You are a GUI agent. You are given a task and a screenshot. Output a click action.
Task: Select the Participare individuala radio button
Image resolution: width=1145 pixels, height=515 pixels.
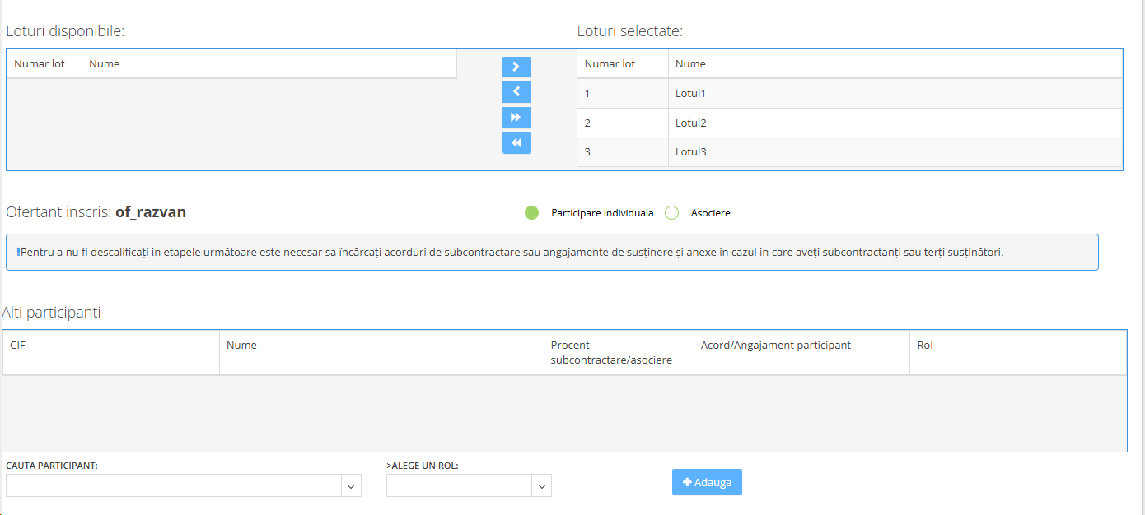531,213
